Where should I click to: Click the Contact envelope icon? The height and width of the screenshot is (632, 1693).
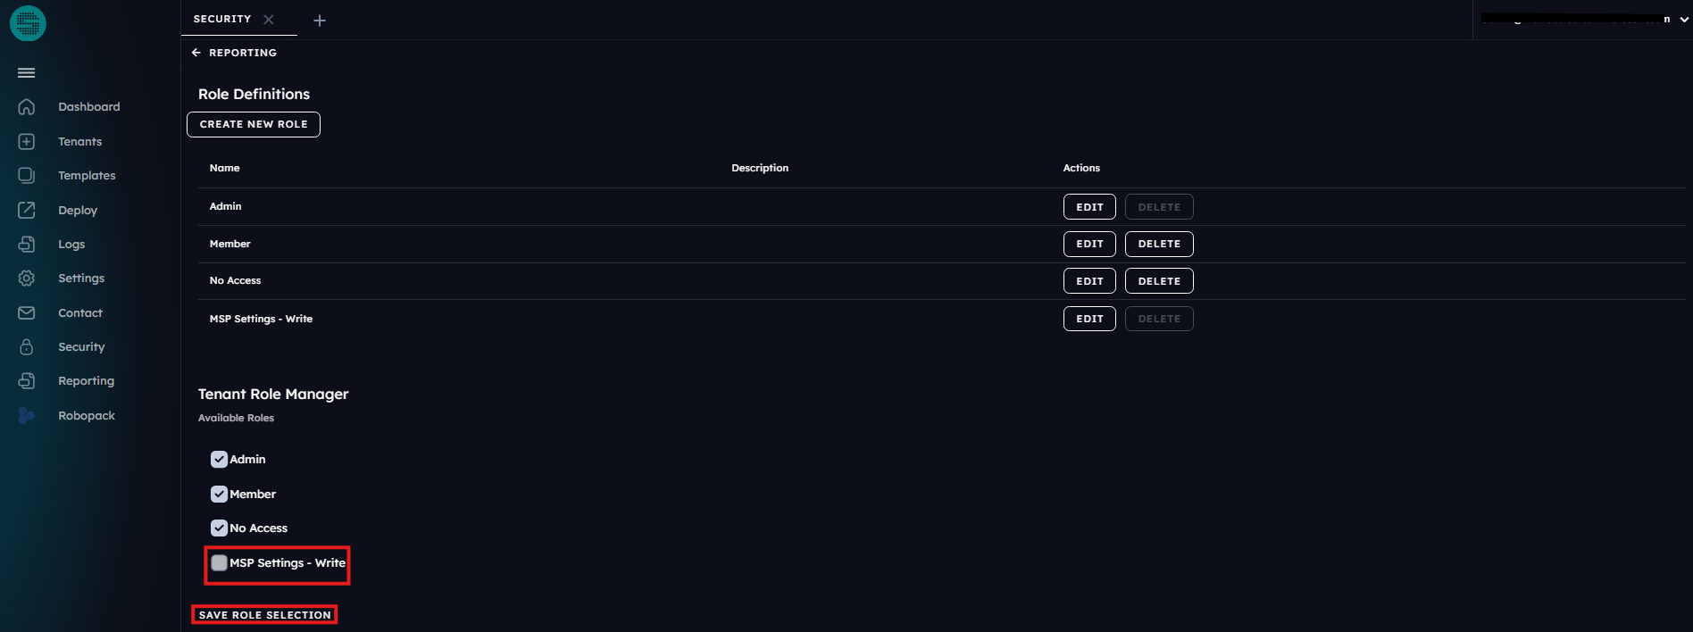point(27,313)
